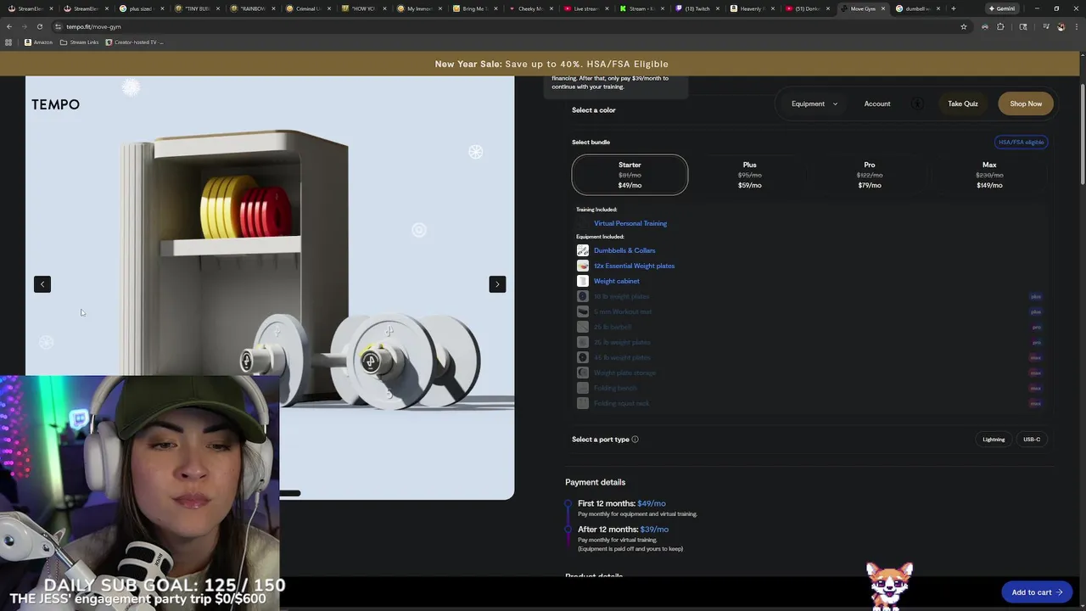Go back in the browser

click(x=8, y=26)
